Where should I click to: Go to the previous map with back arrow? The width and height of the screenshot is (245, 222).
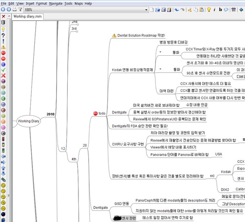tap(3, 9)
